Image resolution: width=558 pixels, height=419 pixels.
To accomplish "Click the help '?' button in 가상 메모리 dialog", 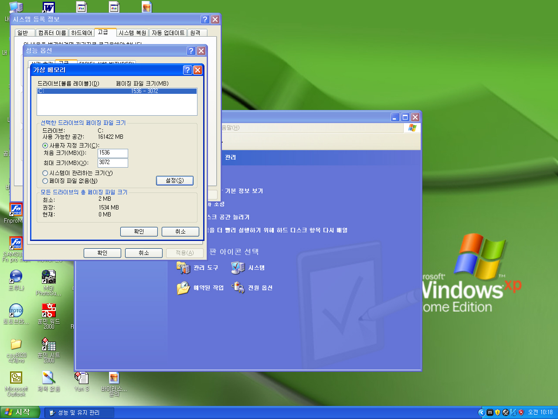I will click(187, 70).
